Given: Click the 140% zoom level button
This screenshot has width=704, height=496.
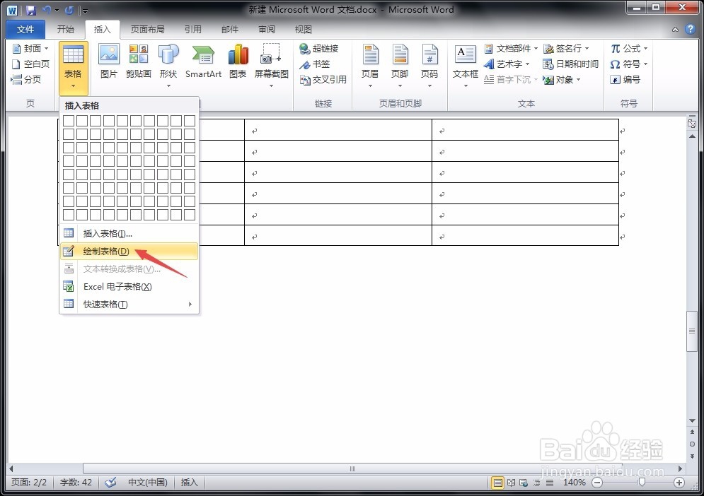Looking at the screenshot, I should [575, 483].
